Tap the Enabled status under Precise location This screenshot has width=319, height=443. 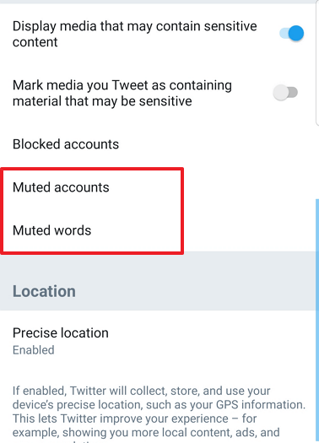coord(34,350)
